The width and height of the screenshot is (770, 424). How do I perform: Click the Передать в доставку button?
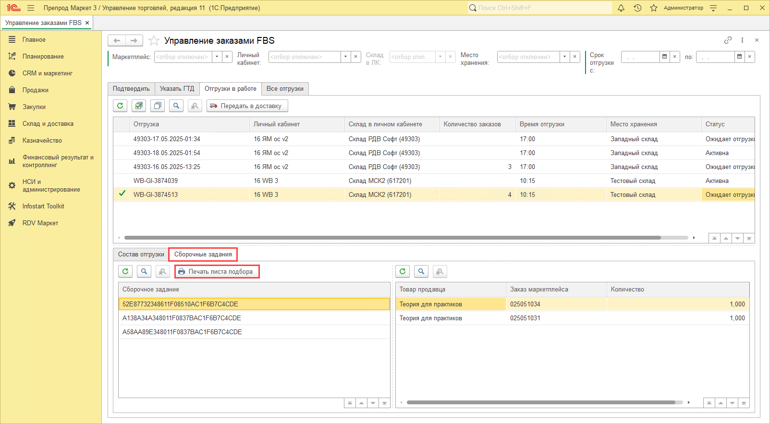tap(247, 106)
